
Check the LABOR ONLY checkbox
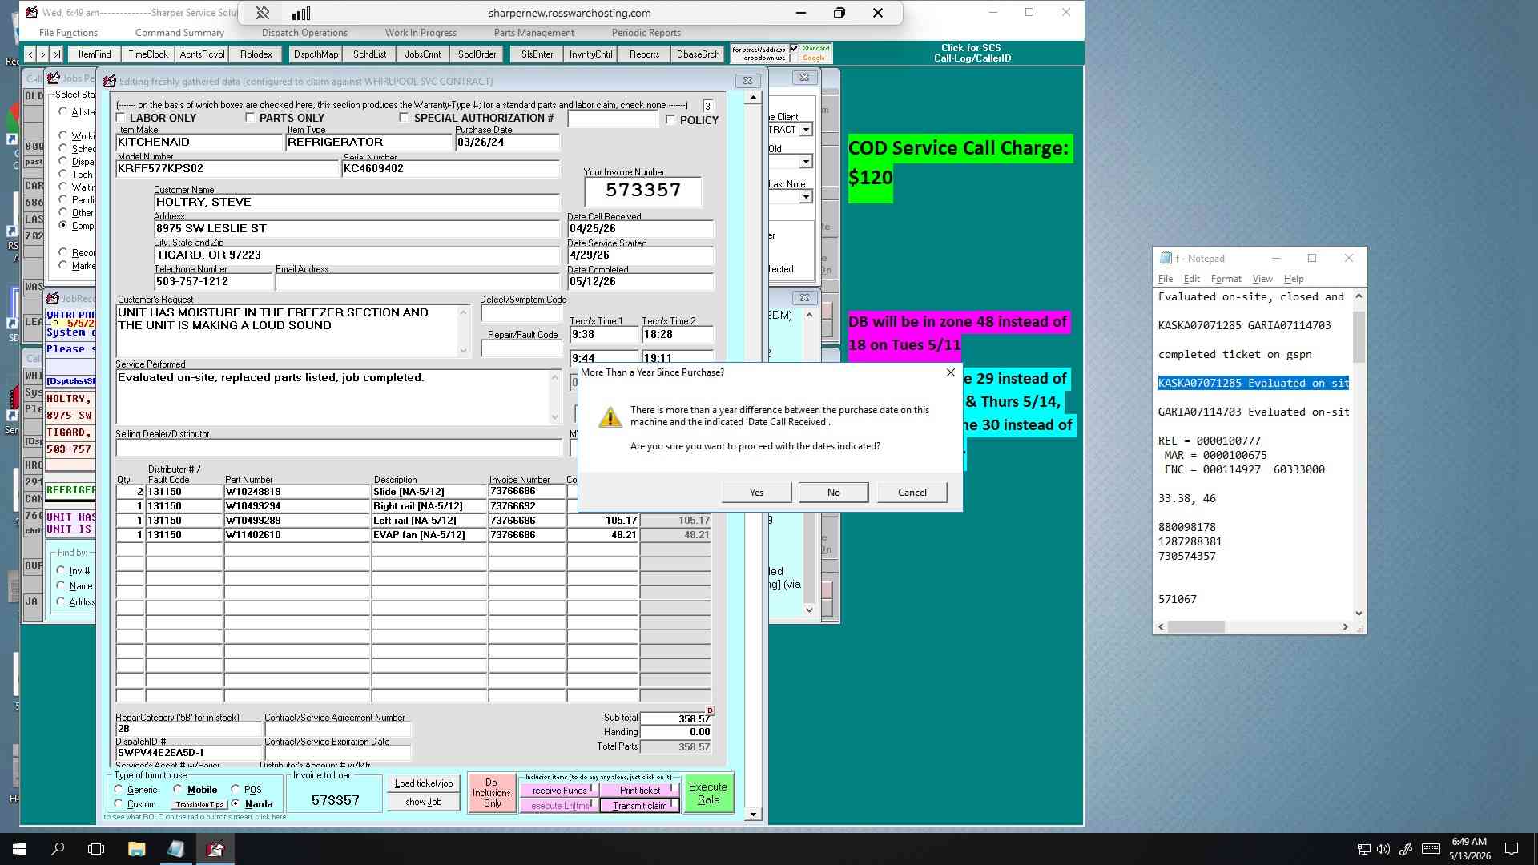tap(122, 118)
